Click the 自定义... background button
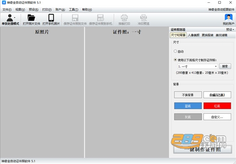Image resolution: width=236 pixels, height=164 pixels. click(x=217, y=117)
